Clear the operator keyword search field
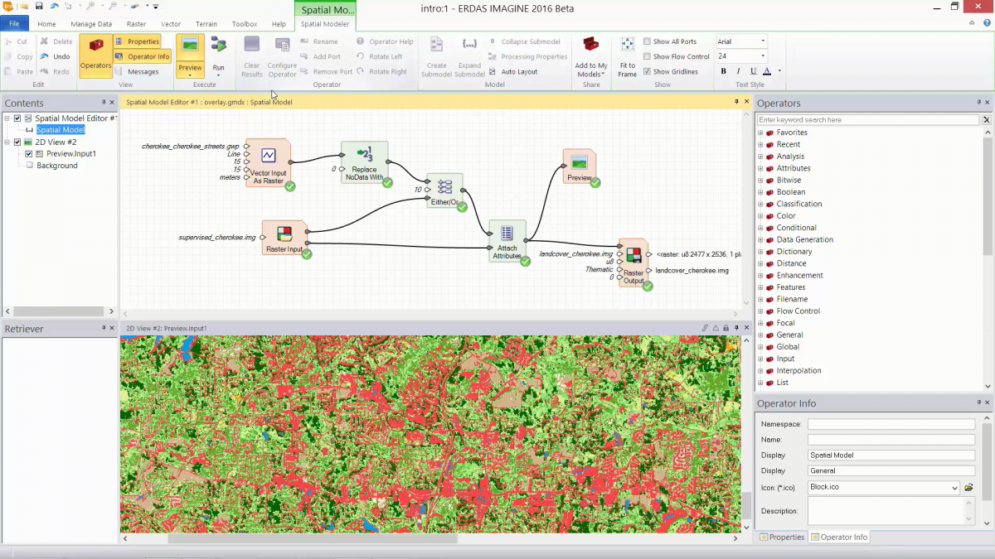Image resolution: width=995 pixels, height=559 pixels. (x=986, y=119)
